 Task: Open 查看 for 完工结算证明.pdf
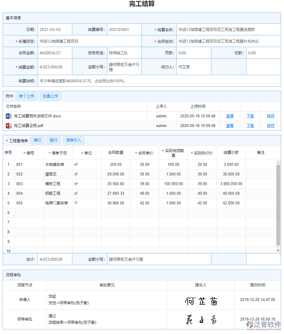coord(230,126)
